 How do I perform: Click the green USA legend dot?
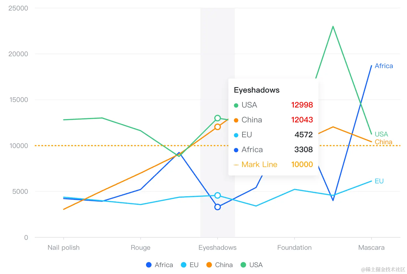tap(243, 265)
